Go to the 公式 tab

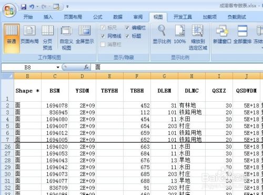pos(98,17)
